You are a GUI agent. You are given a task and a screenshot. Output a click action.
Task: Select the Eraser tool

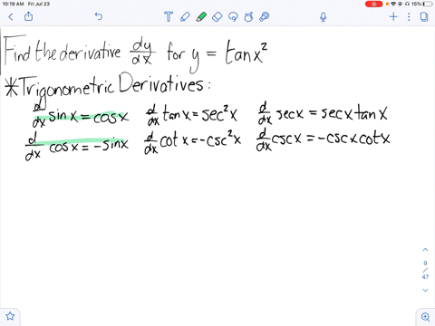(217, 16)
